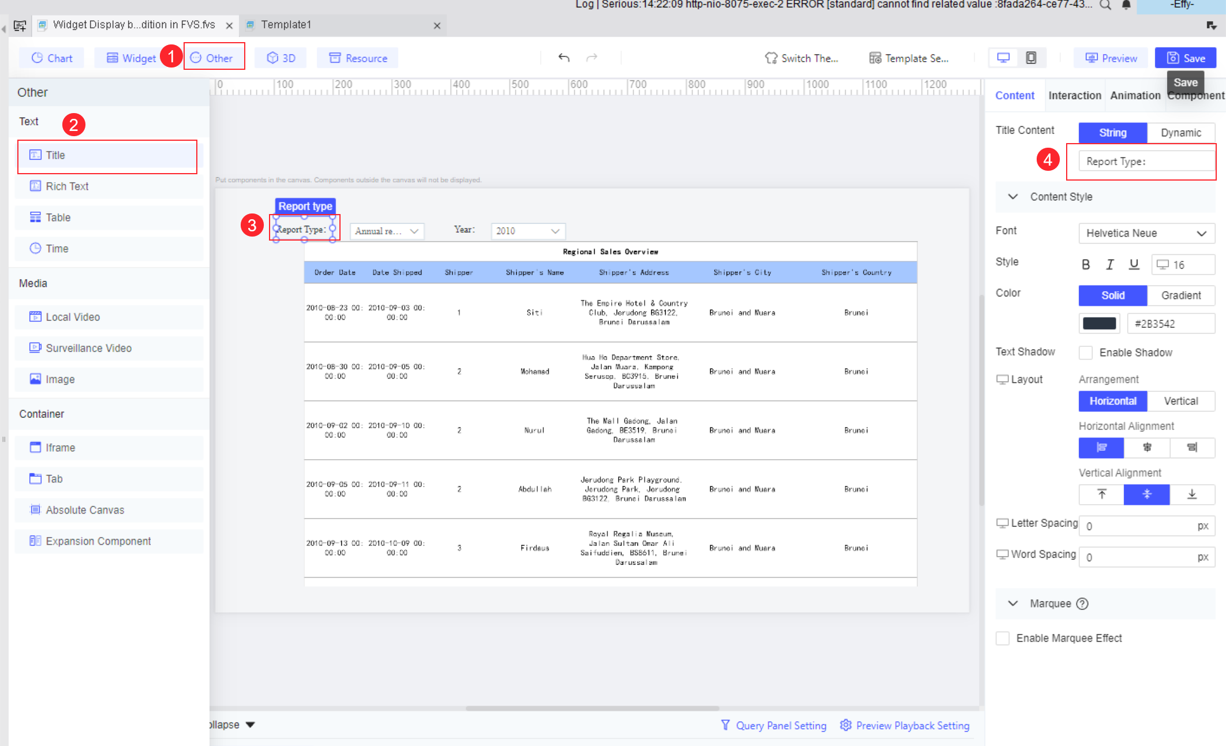This screenshot has height=746, width=1226.
Task: Open the Year 2010 dropdown
Action: (x=528, y=231)
